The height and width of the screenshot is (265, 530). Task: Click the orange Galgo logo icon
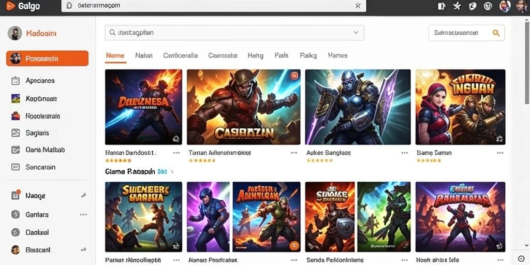point(10,6)
